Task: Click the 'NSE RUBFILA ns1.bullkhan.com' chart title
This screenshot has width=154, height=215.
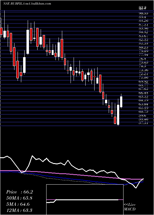Action: (x=27, y=4)
